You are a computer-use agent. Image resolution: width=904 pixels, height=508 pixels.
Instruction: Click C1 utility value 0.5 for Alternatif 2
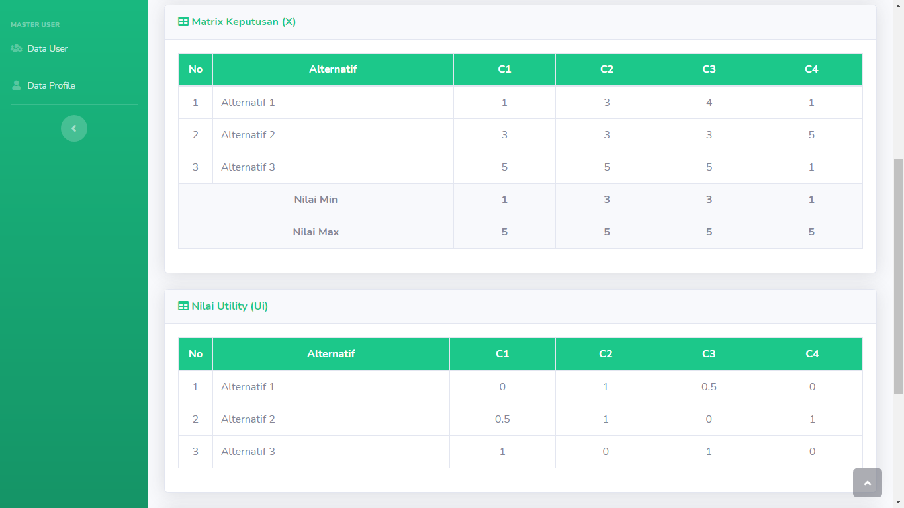[x=502, y=419]
